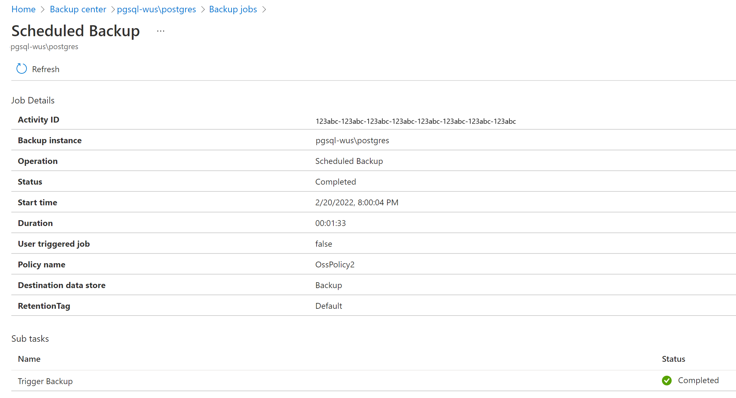
Task: Click the Duration label
Action: (x=35, y=223)
